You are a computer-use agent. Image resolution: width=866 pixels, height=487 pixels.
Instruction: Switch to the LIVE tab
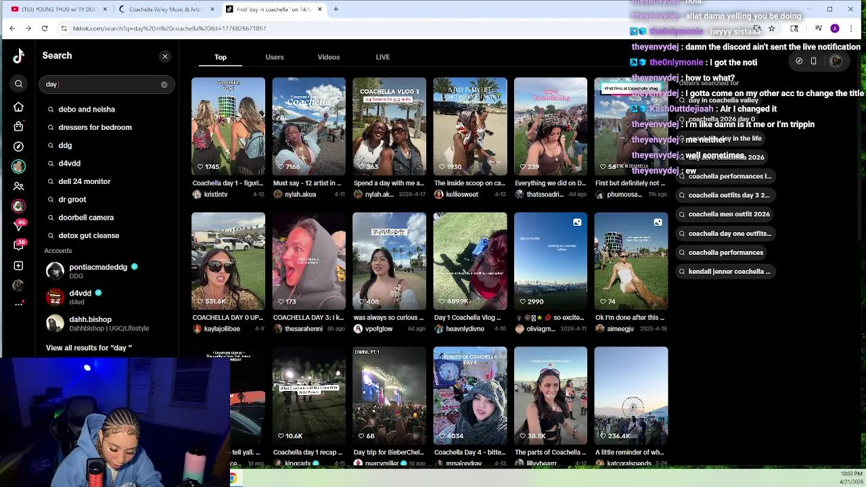coord(383,57)
